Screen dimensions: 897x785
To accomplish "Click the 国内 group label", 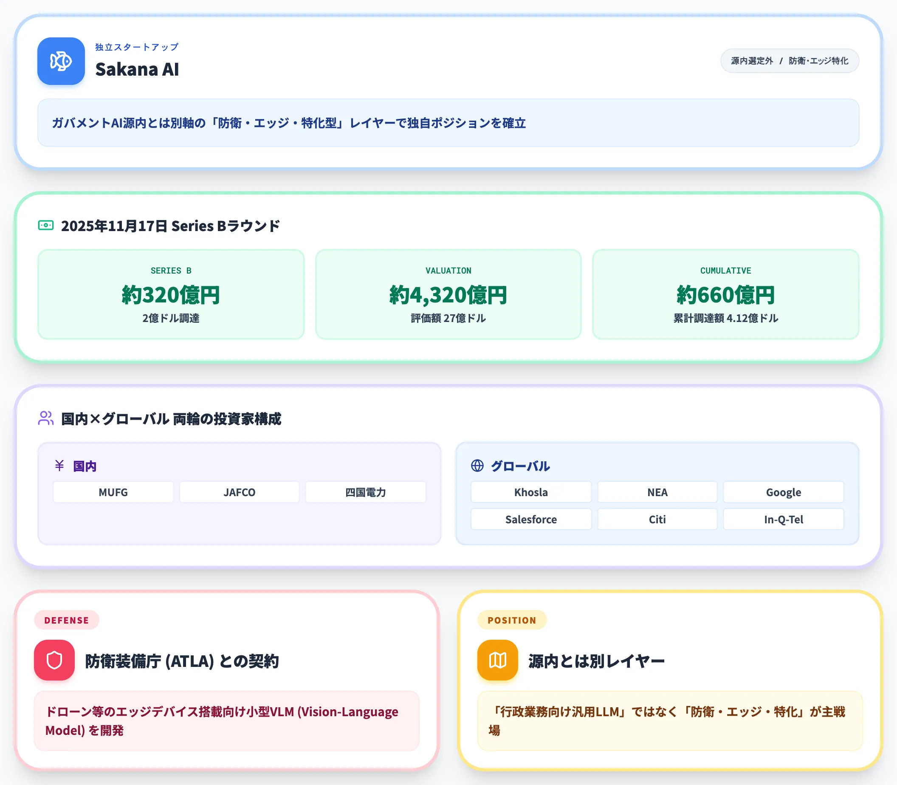I will pos(85,466).
